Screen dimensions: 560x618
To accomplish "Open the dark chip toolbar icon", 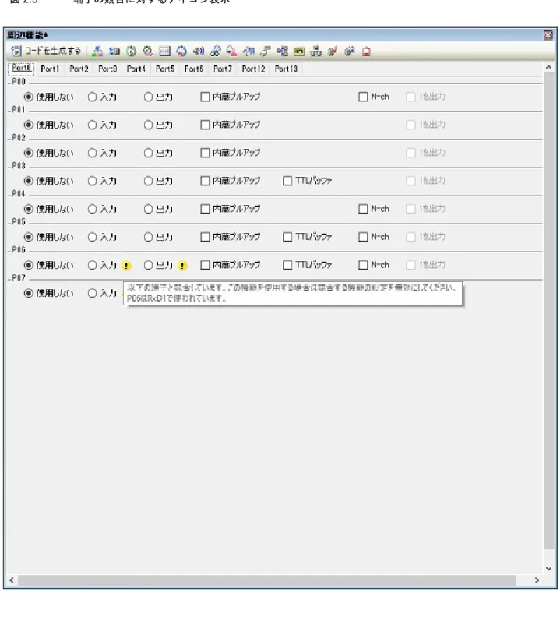I will 350,51.
